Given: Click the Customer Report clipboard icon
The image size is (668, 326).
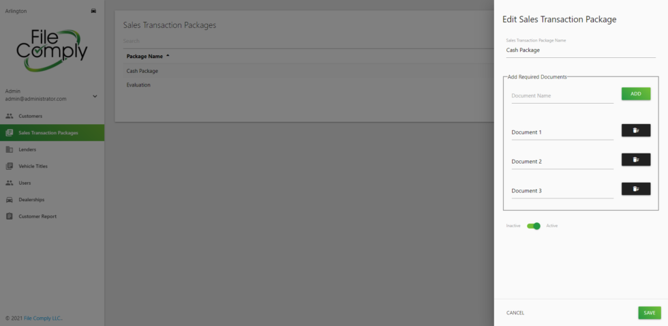Looking at the screenshot, I should [10, 216].
